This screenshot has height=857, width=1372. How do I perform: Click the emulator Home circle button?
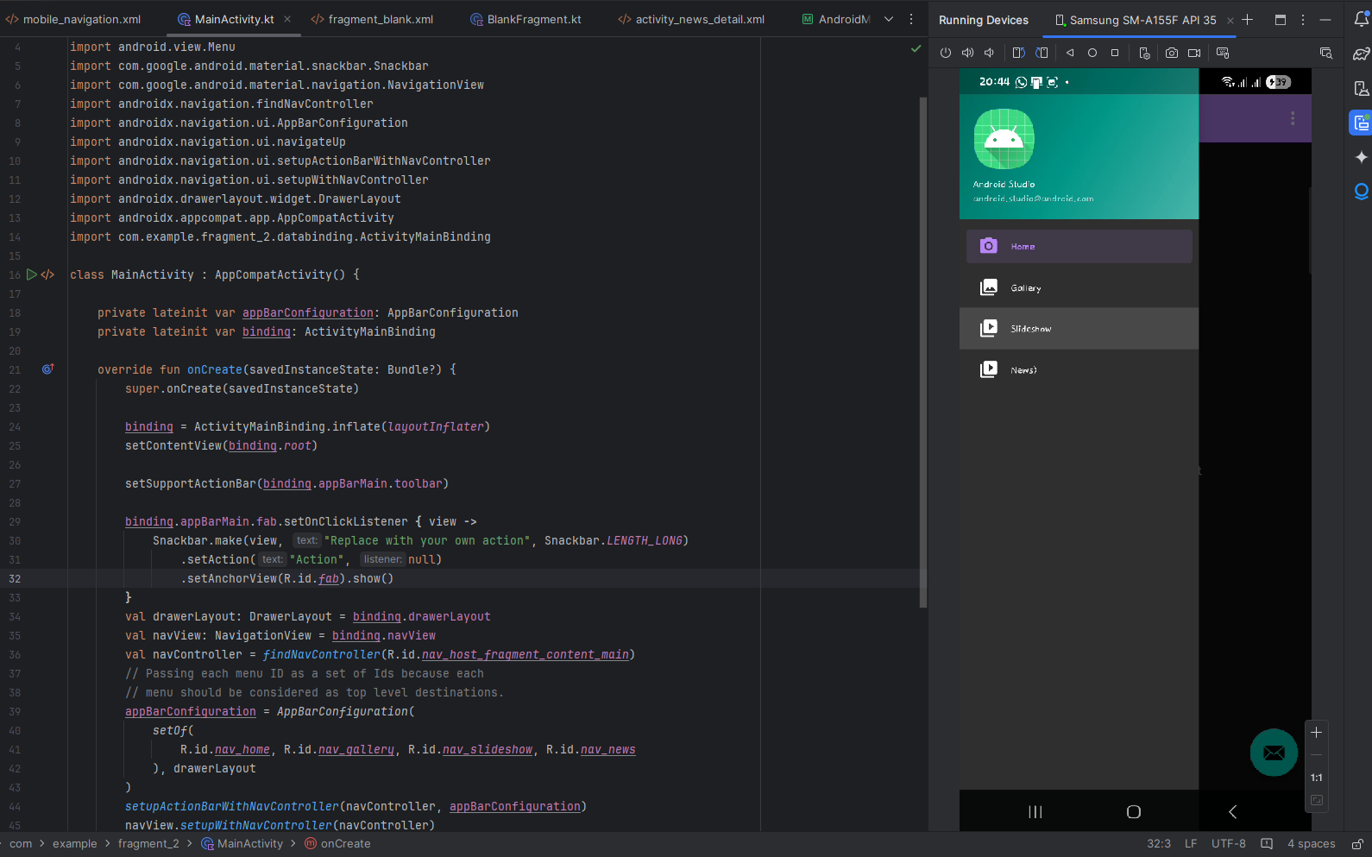click(x=1092, y=53)
